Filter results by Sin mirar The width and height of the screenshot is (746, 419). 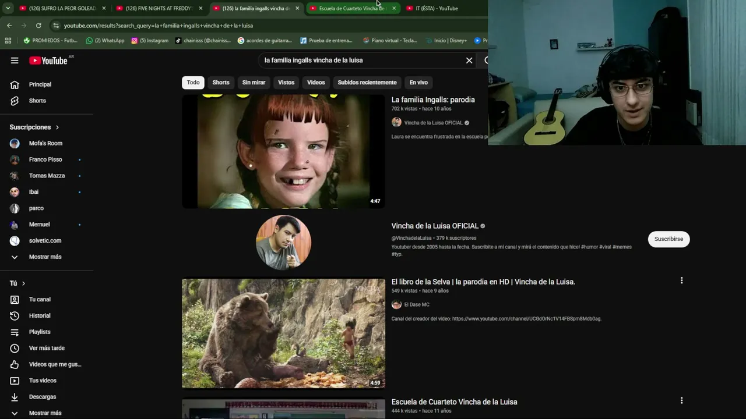(254, 83)
